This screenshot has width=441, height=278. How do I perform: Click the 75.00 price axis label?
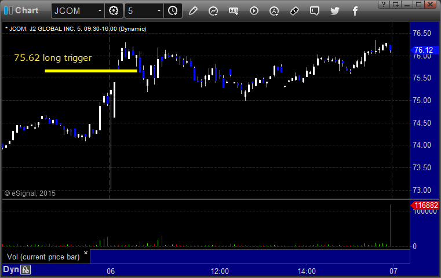click(x=422, y=100)
